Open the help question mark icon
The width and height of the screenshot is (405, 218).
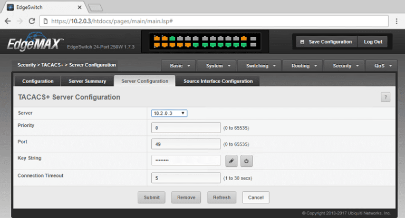tap(385, 97)
